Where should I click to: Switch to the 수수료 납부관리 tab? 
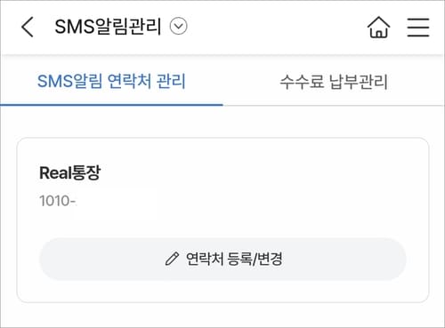pos(334,82)
